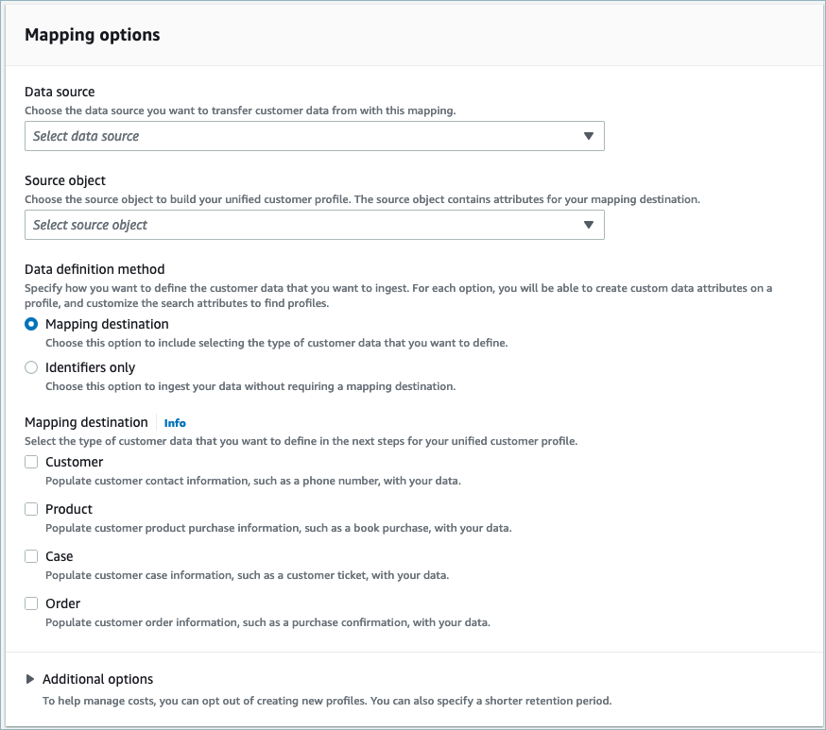Screen dimensions: 826x730
Task: Check the Customer mapping destination checkbox
Action: coord(30,462)
